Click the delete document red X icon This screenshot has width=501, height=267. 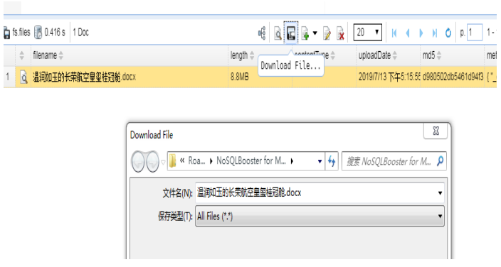click(x=341, y=33)
